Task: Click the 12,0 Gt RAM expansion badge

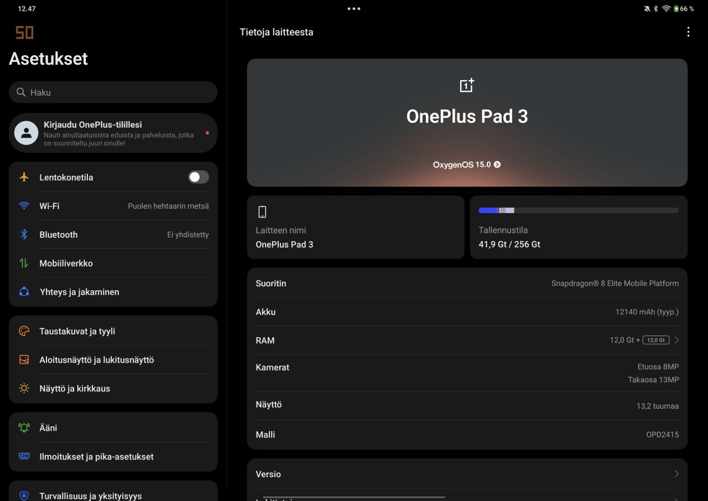Action: 656,340
